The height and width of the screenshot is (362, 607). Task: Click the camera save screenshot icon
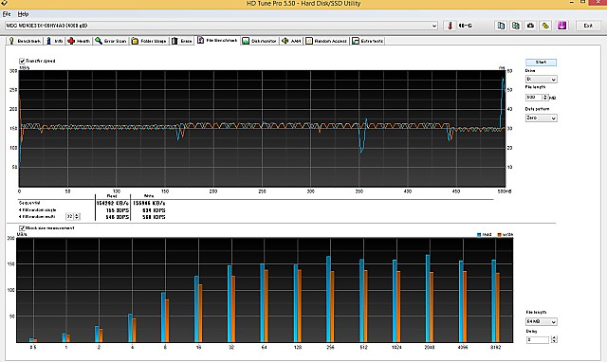coord(531,26)
